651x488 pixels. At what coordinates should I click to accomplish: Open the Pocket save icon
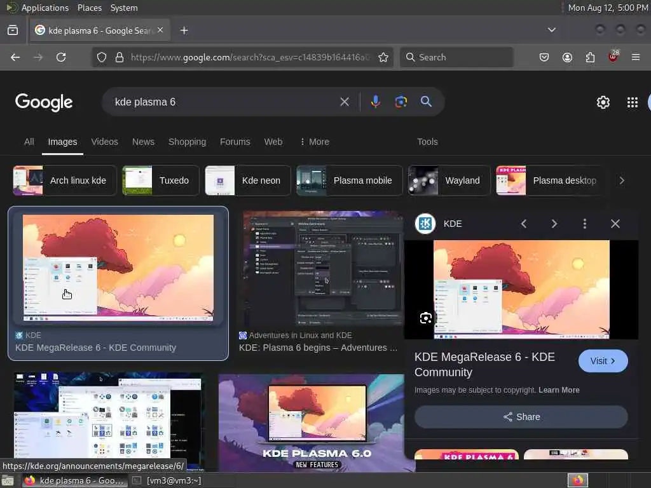tap(544, 57)
